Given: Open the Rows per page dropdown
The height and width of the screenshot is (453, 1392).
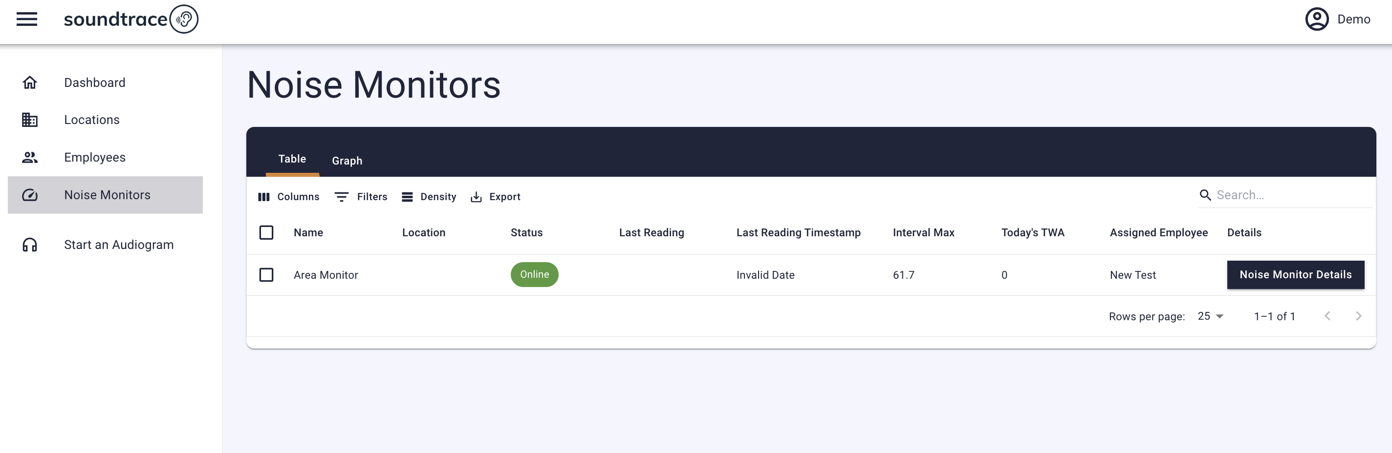Looking at the screenshot, I should 1211,316.
